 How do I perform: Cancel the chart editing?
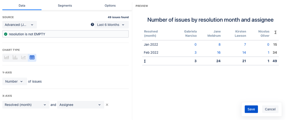(270, 109)
